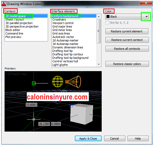Click interface element list scroll-down arrow

(99, 64)
